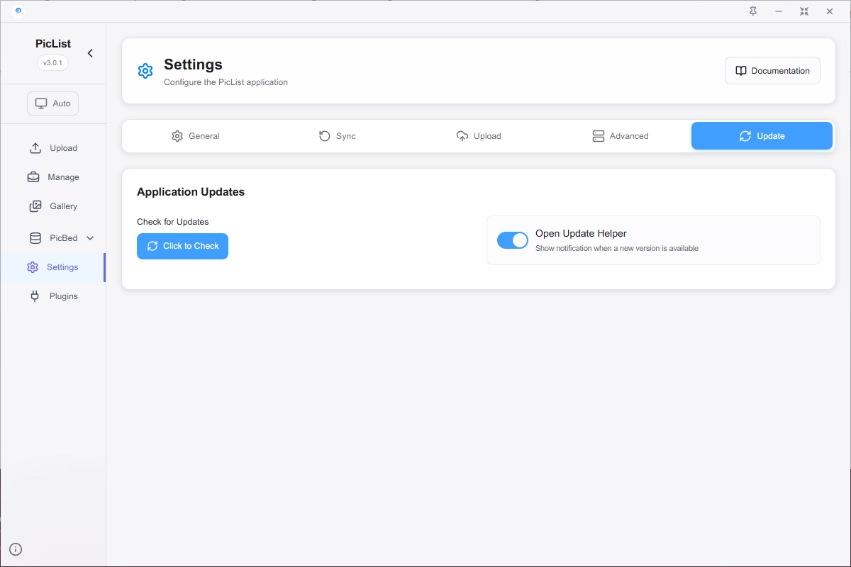The image size is (851, 567).
Task: Open the Documentation link button
Action: [772, 71]
